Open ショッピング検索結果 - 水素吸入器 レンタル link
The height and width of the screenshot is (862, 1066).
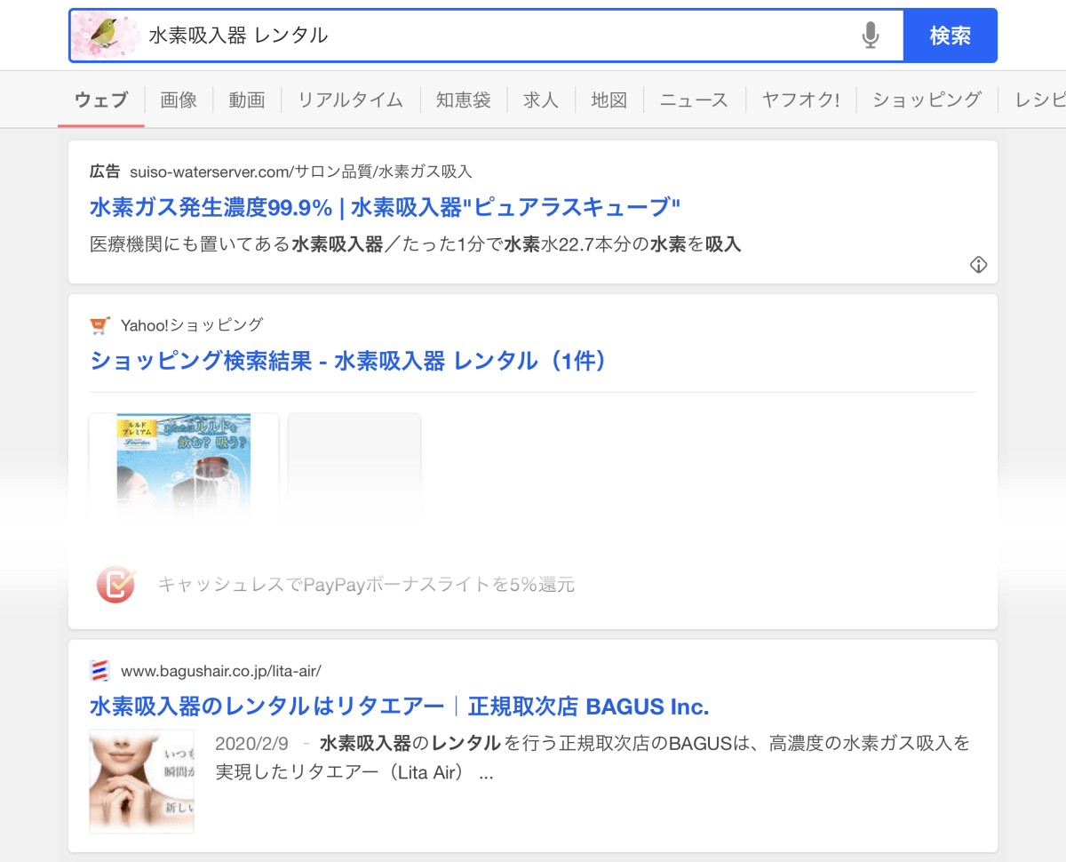click(x=348, y=361)
